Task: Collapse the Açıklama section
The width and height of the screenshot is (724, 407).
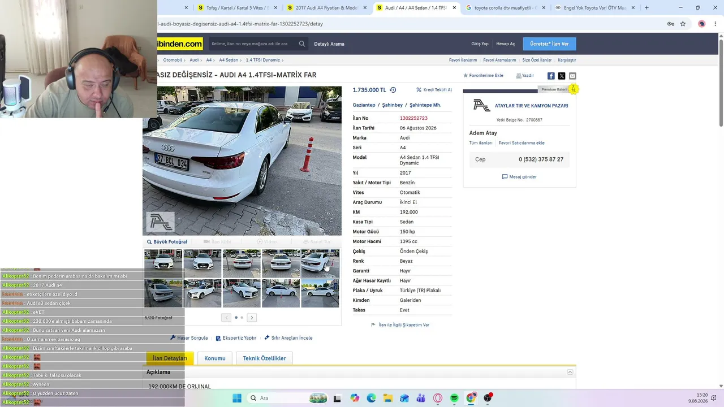Action: [570, 372]
